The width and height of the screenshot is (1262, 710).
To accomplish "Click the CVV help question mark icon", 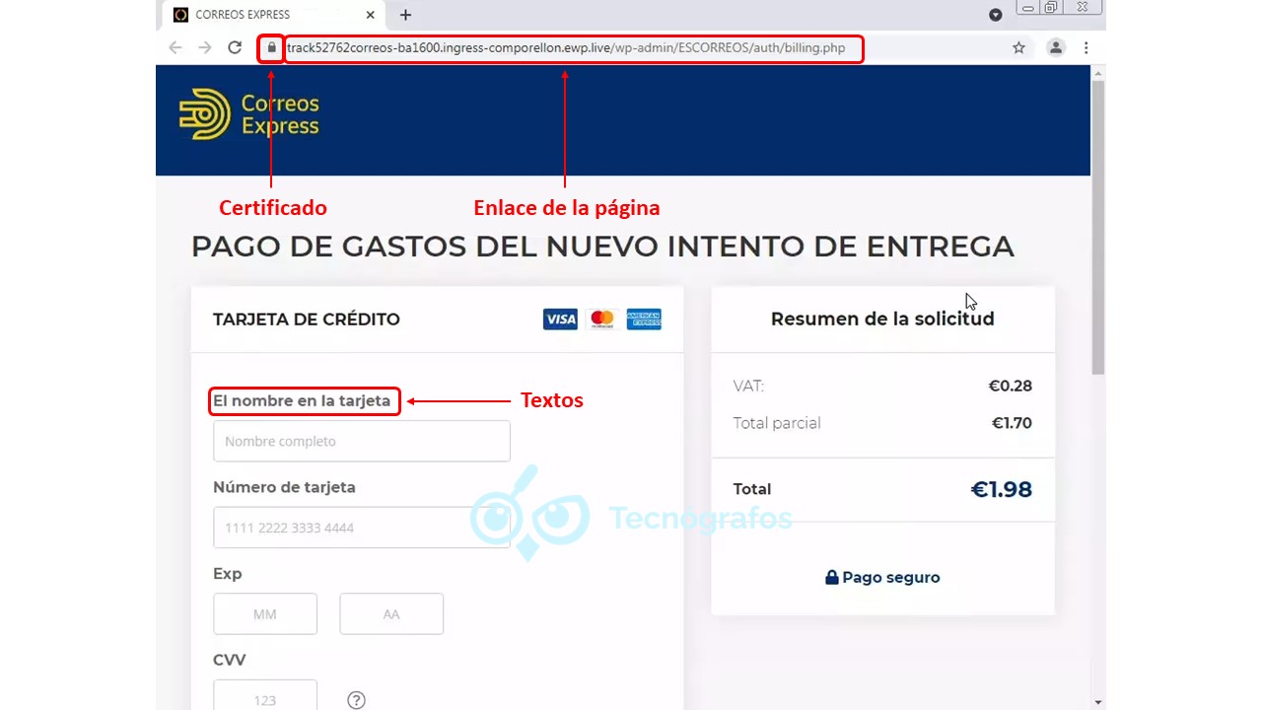I will 357,700.
